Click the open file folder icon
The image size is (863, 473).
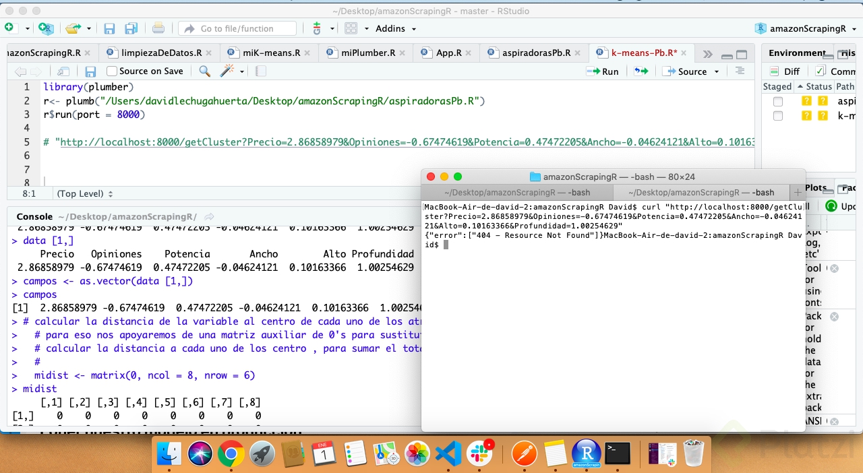tap(73, 28)
